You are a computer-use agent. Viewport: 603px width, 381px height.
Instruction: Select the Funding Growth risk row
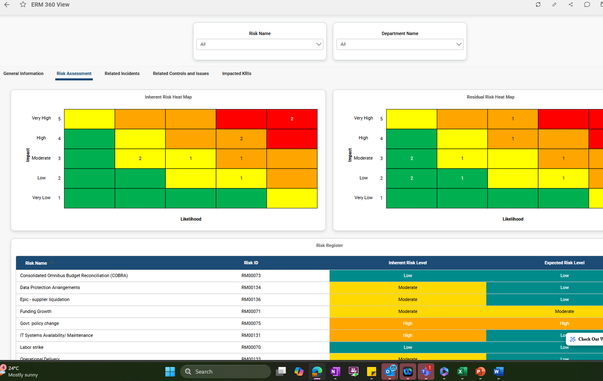point(36,311)
